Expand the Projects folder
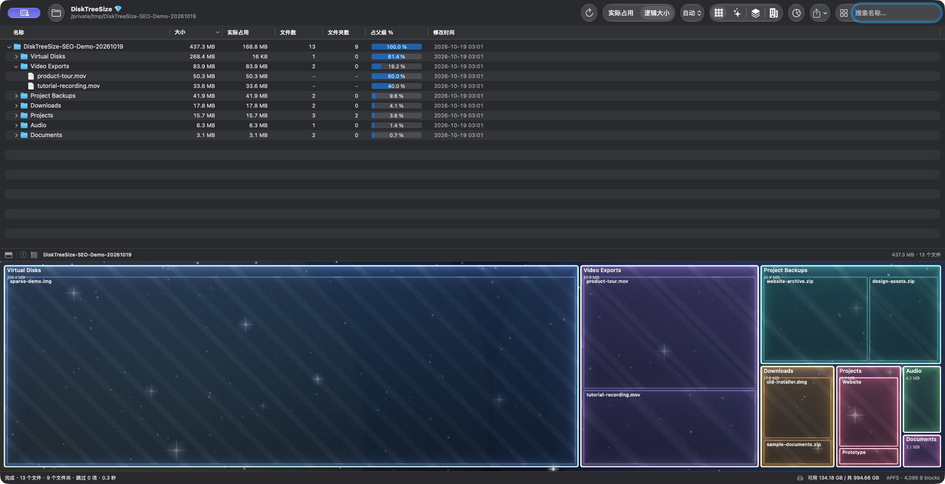The height and width of the screenshot is (484, 945). (16, 115)
